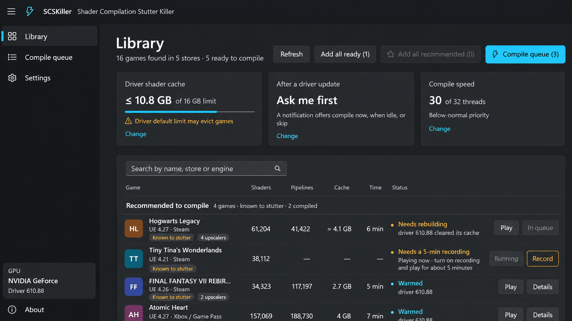
Task: Click the Status column header
Action: pyautogui.click(x=400, y=187)
